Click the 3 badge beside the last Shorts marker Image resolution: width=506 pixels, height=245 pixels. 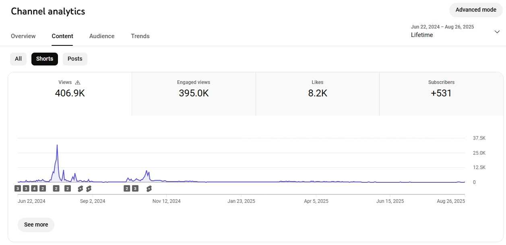[x=135, y=188]
